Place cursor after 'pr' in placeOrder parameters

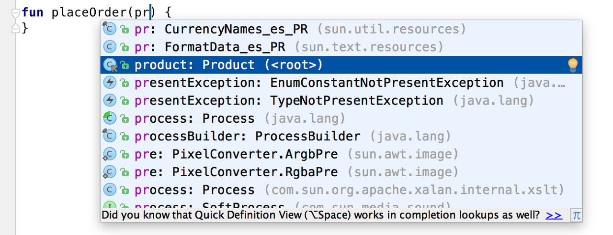150,12
